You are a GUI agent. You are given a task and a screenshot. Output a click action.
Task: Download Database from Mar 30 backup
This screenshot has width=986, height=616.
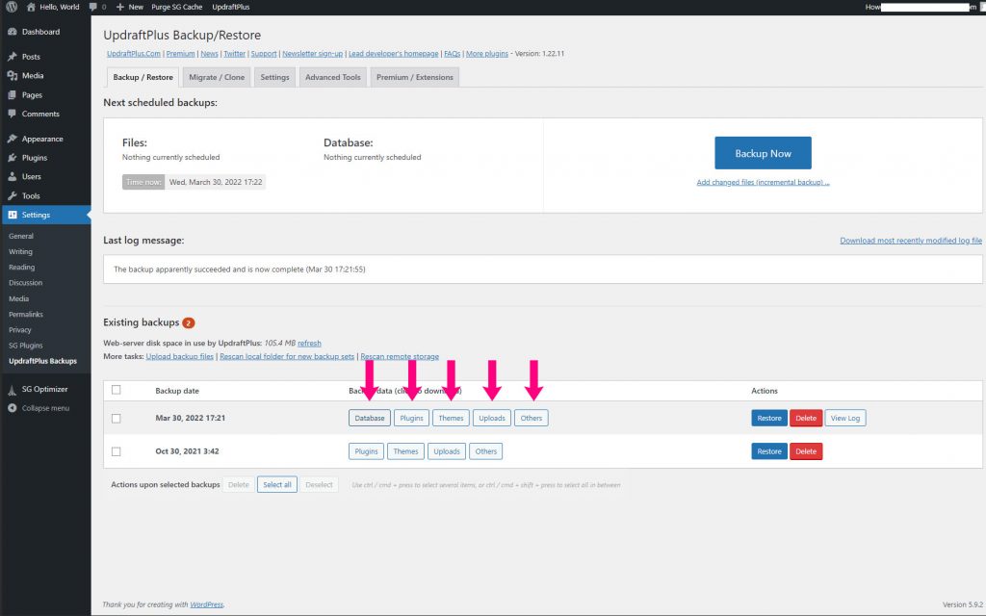(370, 418)
